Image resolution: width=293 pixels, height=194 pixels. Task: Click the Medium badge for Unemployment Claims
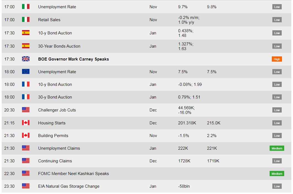277,148
